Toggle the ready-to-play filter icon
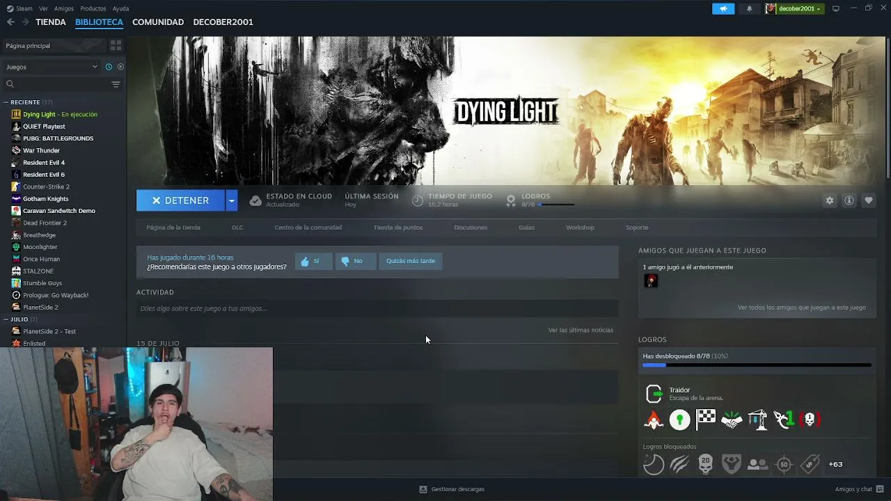 point(120,67)
